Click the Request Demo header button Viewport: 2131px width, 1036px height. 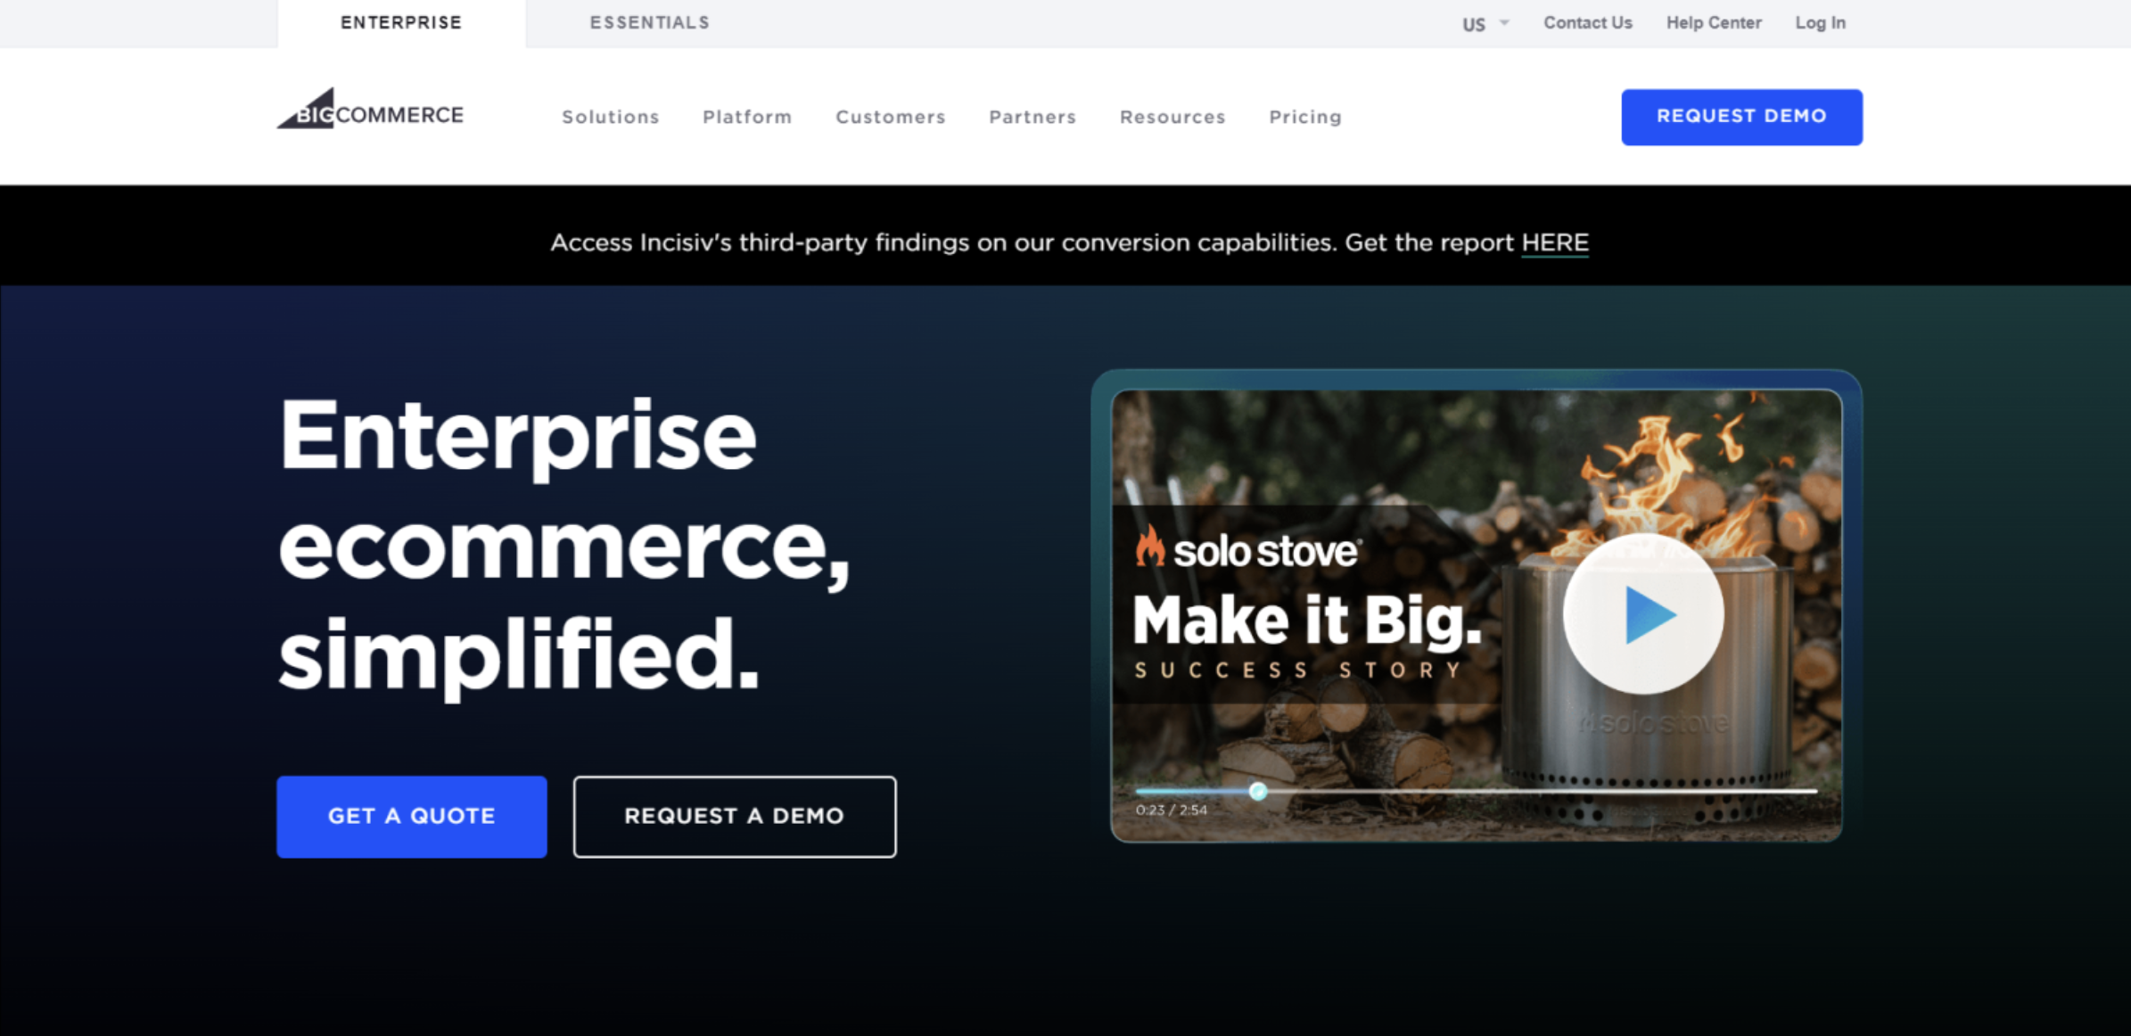point(1741,117)
